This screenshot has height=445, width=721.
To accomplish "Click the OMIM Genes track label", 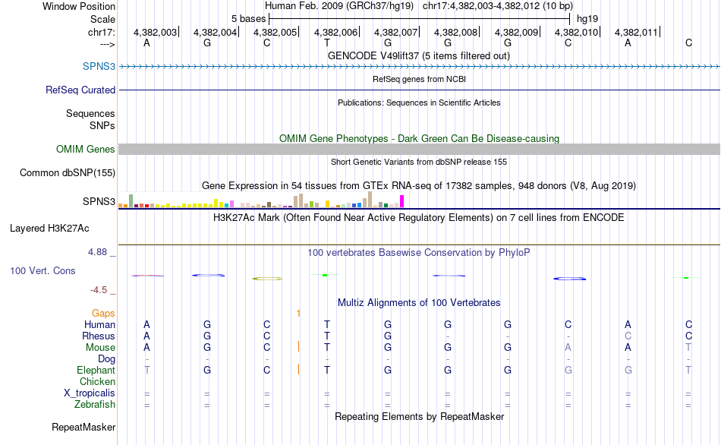I will [x=86, y=149].
